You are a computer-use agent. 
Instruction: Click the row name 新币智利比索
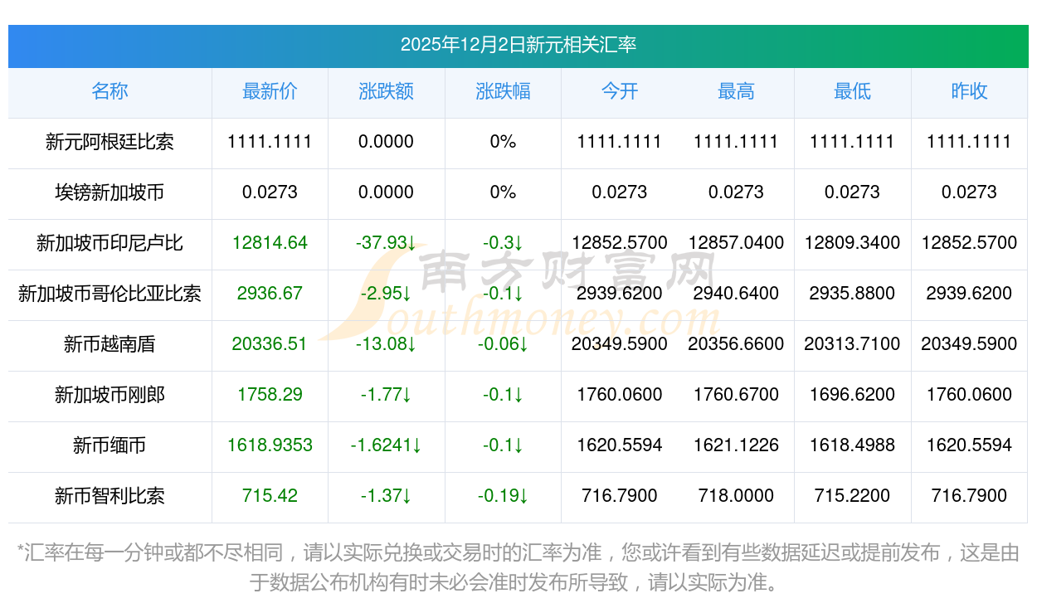(110, 496)
